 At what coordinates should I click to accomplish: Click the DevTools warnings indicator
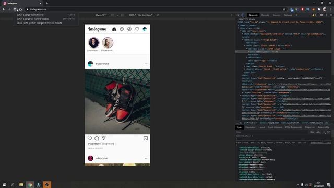click(x=314, y=15)
